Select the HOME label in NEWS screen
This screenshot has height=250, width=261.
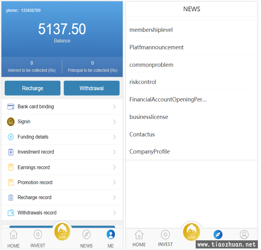139,244
